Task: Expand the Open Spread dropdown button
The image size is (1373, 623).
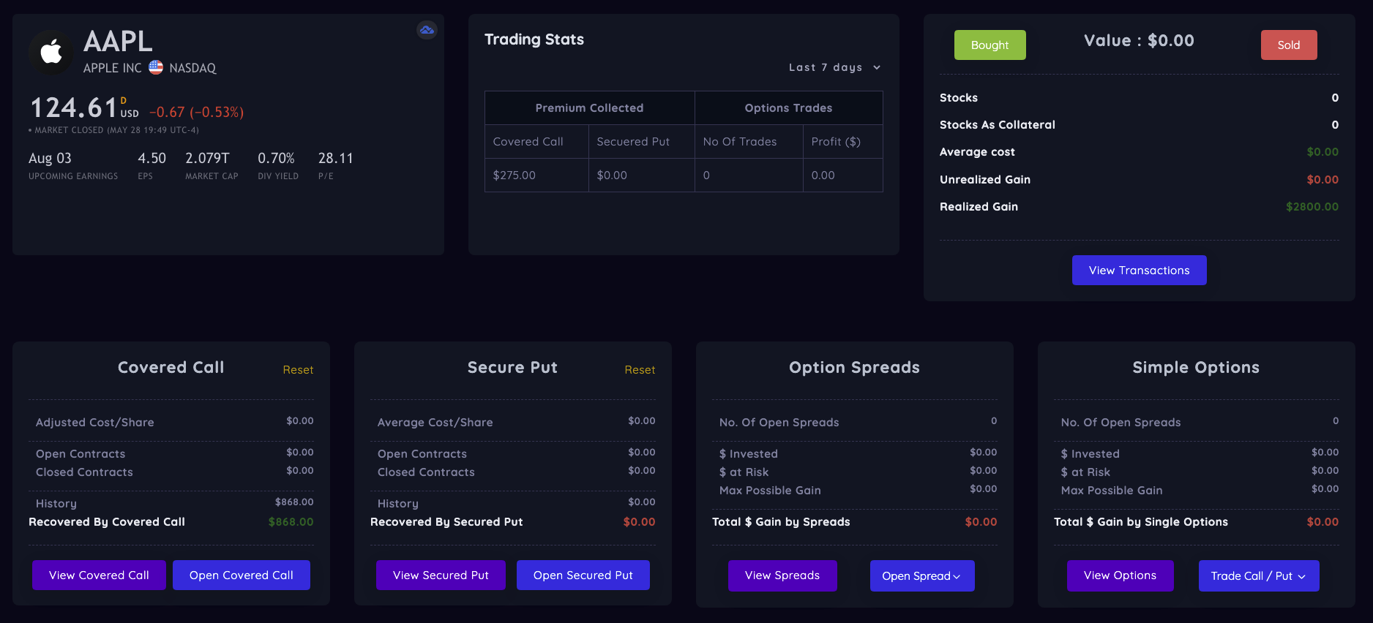Action: pyautogui.click(x=922, y=575)
